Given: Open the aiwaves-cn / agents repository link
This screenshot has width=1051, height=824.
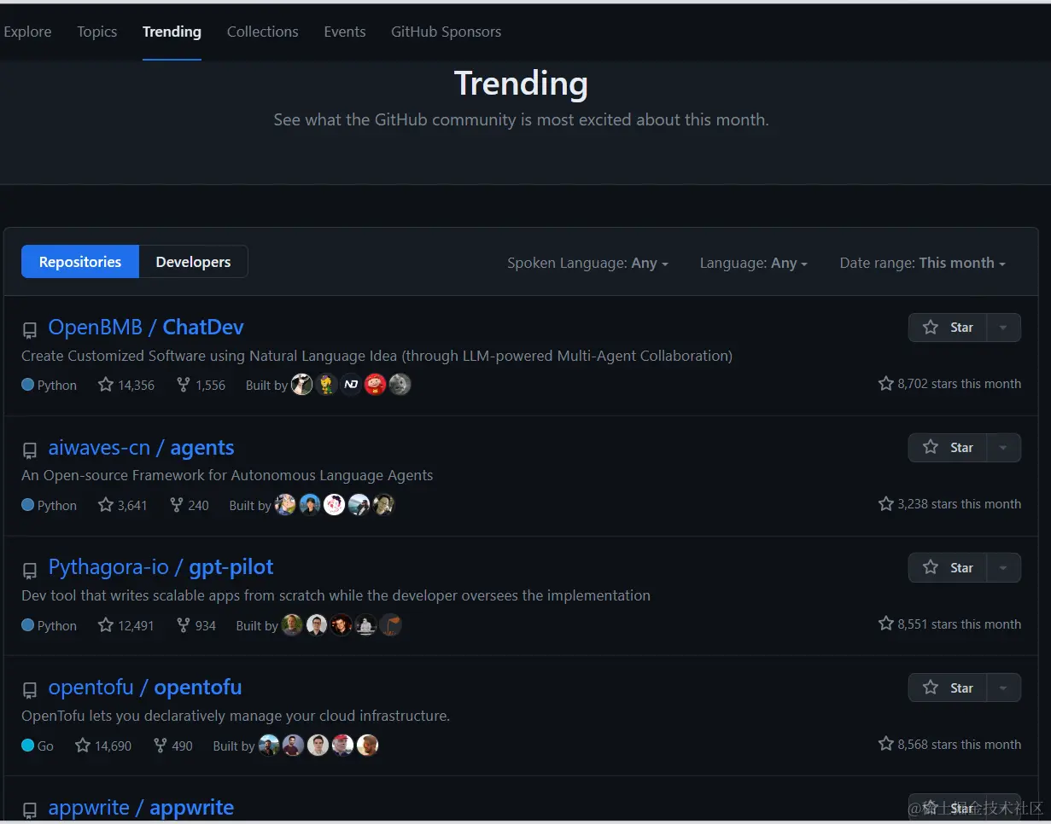Looking at the screenshot, I should pyautogui.click(x=141, y=448).
